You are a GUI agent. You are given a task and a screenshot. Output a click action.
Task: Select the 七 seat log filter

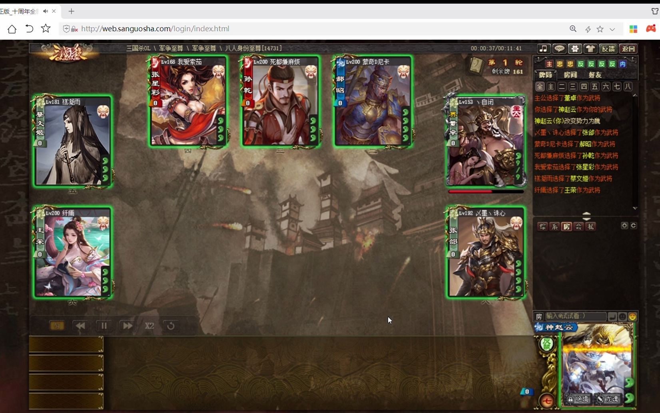(x=617, y=86)
